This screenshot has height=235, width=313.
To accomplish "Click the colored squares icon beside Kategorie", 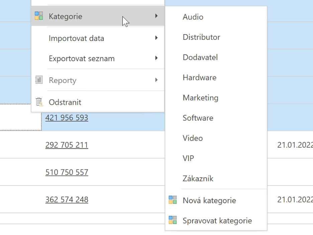I will pyautogui.click(x=39, y=16).
